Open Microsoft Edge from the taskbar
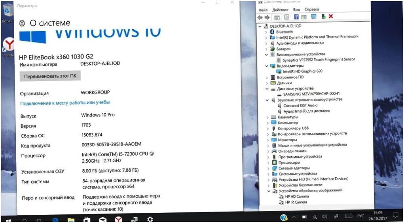The image size is (404, 223). [x=55, y=220]
